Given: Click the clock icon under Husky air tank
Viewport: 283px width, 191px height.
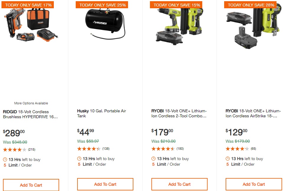Looking at the screenshot, I should pos(79,159).
